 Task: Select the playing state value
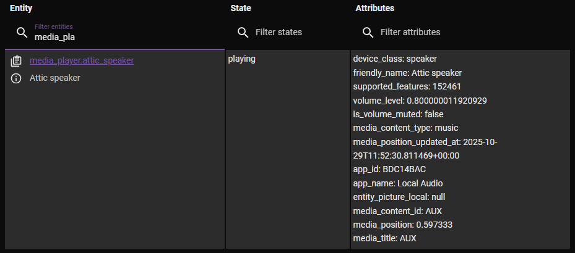pyautogui.click(x=242, y=59)
